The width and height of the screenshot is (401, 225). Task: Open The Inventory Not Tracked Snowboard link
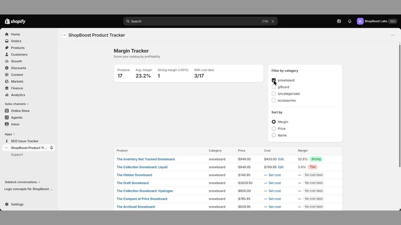click(x=145, y=159)
